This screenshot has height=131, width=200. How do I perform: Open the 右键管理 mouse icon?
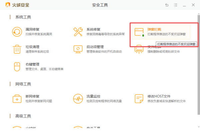coord(17,67)
